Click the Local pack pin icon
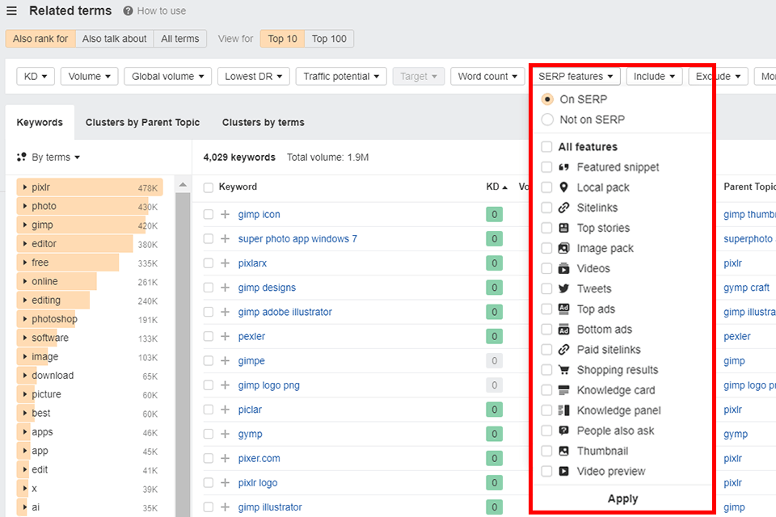Image resolution: width=776 pixels, height=517 pixels. pyautogui.click(x=563, y=187)
